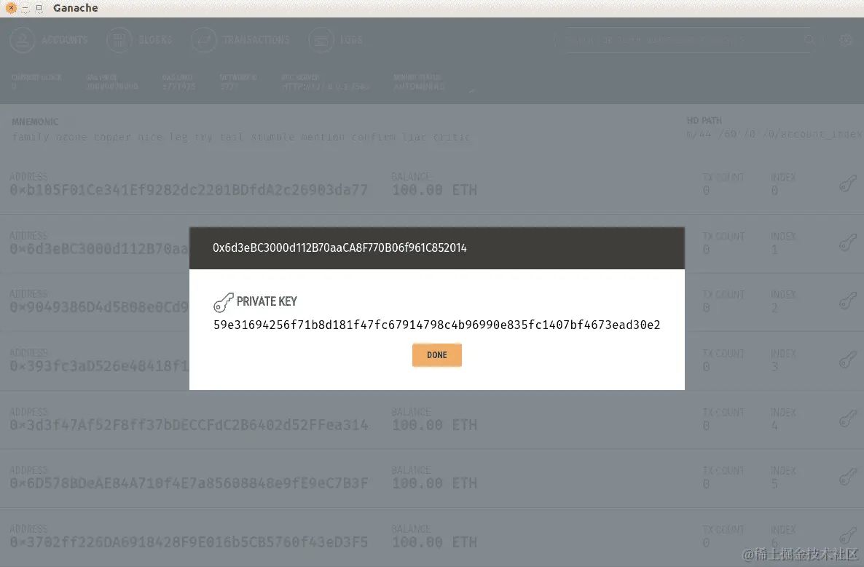The height and width of the screenshot is (567, 864).
Task: Click the Accounts person icon
Action: pos(23,40)
